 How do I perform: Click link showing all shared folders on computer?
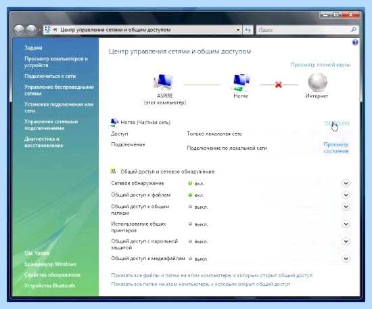point(201,284)
